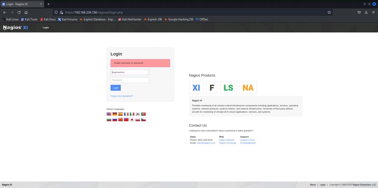Go back with the browser back arrow
The height and width of the screenshot is (188, 378).
pyautogui.click(x=4, y=12)
